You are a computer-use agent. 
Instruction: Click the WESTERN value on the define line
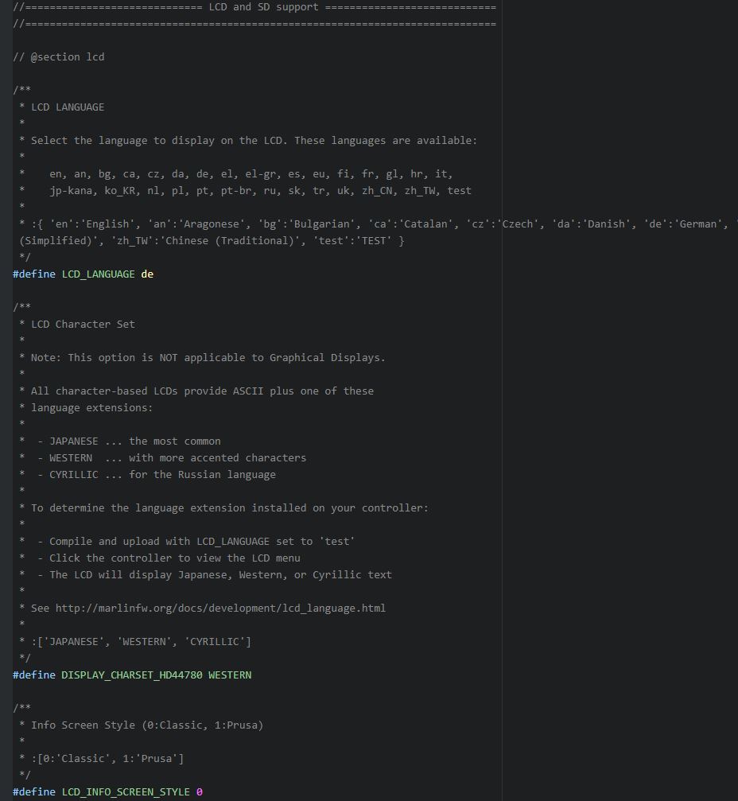[230, 675]
